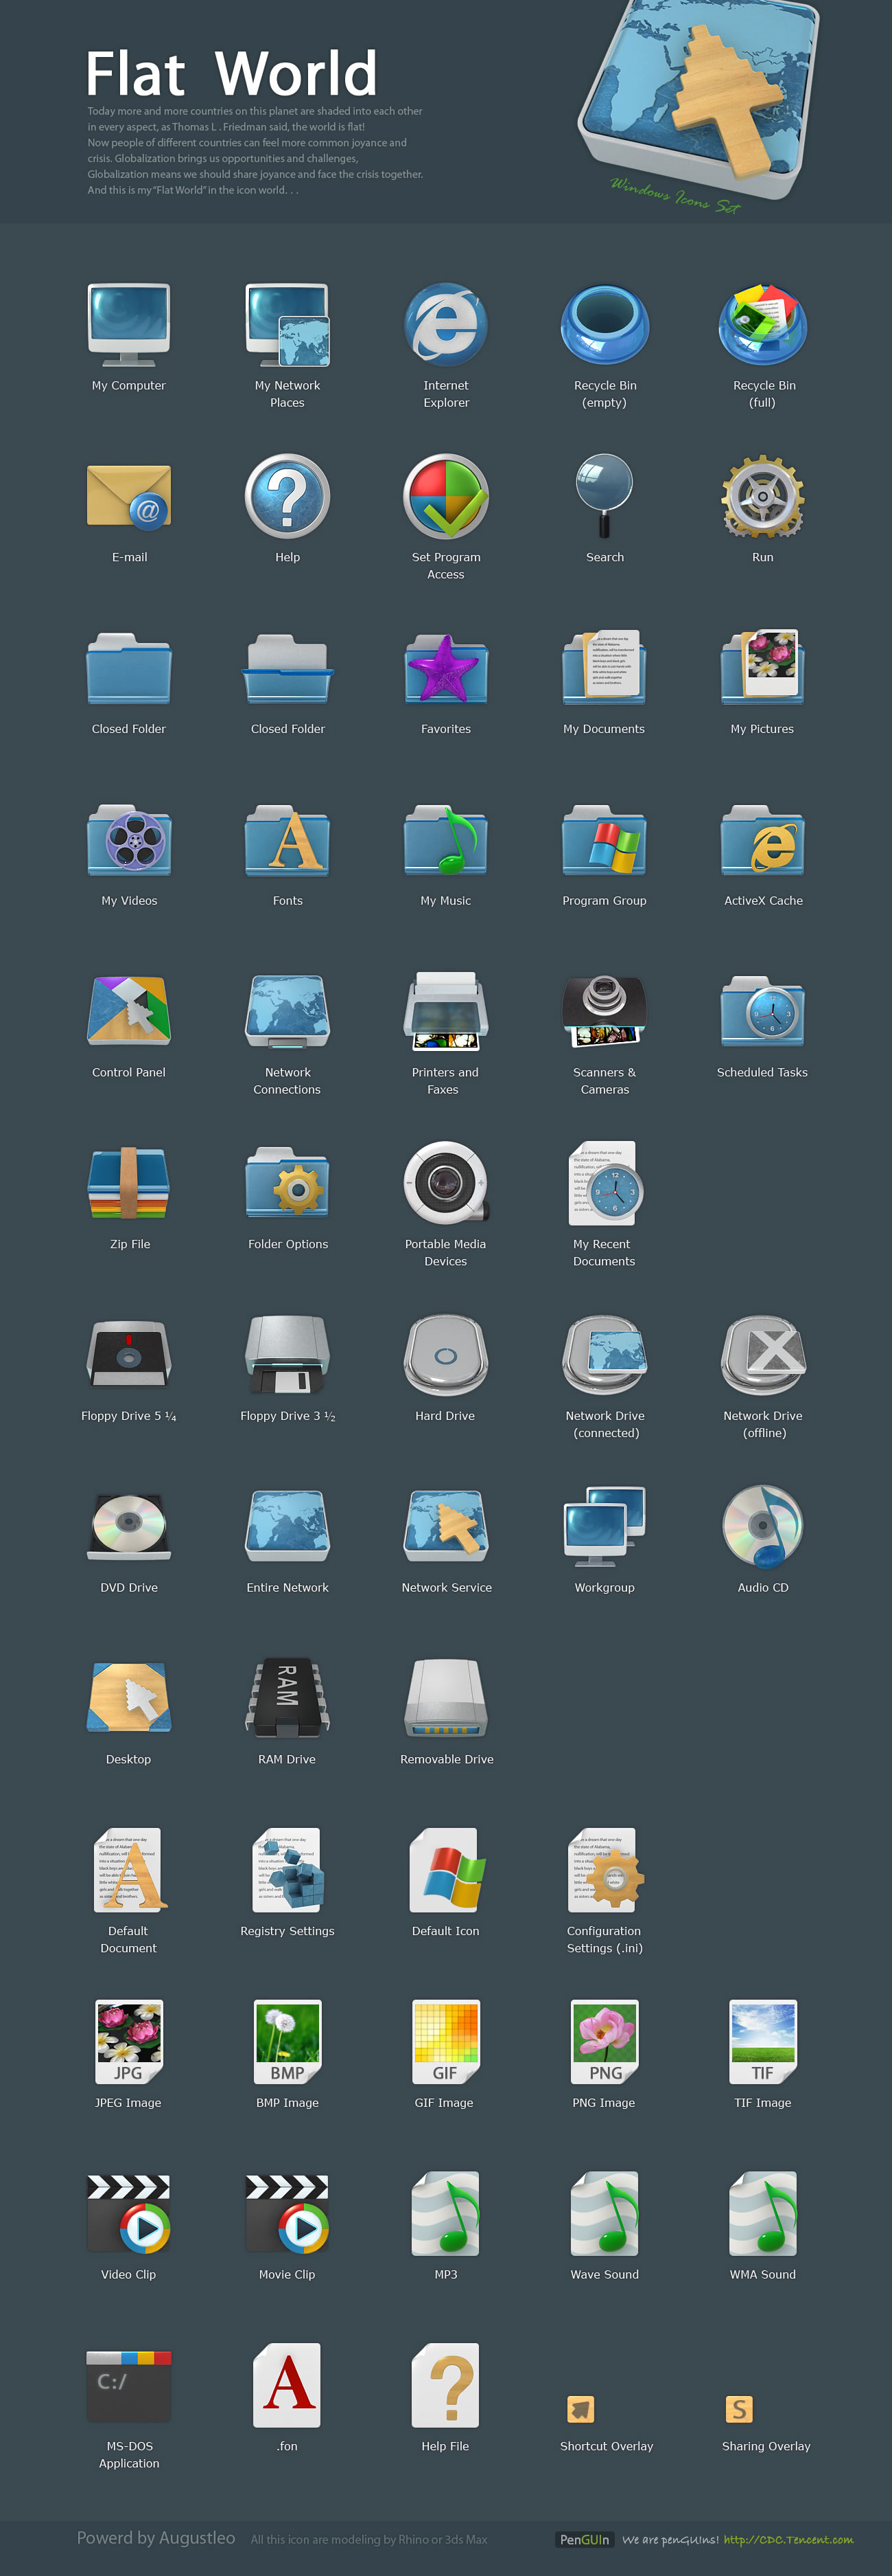Click the Scheduled Tasks clock folder
Image resolution: width=892 pixels, height=2576 pixels.
(763, 1011)
